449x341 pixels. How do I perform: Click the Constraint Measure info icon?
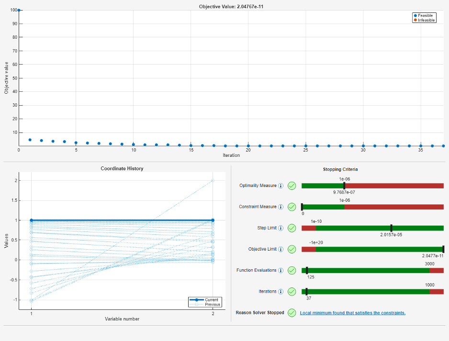point(281,207)
